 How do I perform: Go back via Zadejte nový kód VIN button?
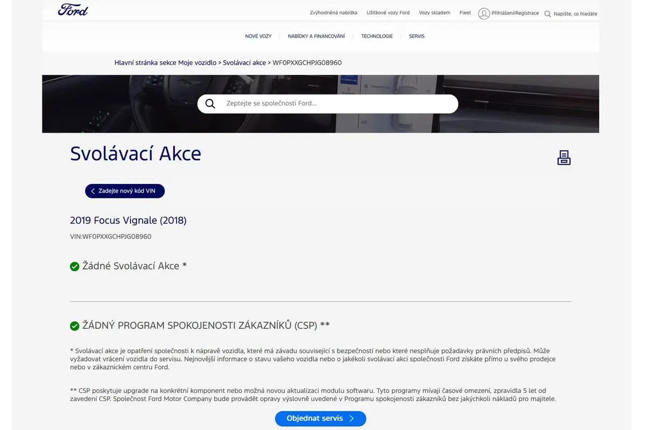tap(125, 191)
